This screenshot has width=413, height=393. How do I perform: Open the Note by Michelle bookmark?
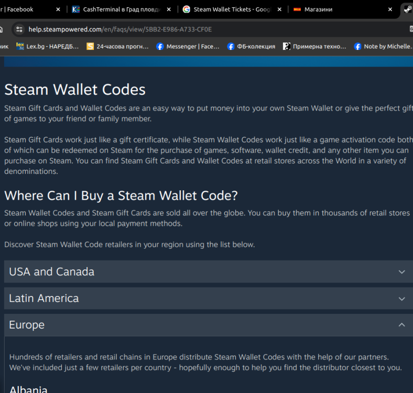click(383, 46)
